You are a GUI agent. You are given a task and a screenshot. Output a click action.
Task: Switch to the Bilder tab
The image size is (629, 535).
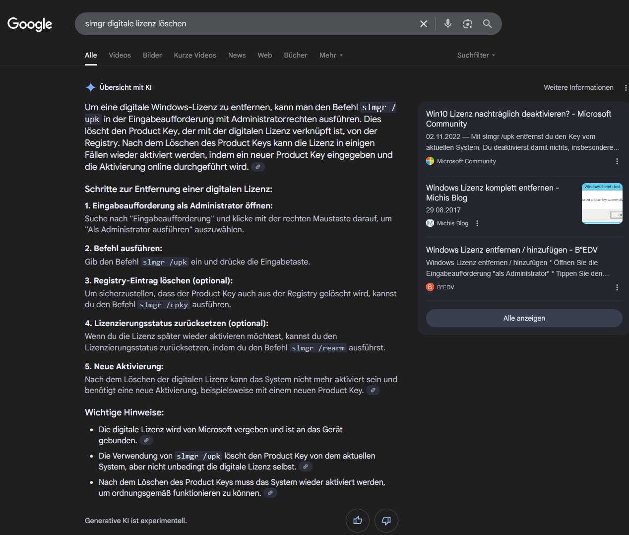click(x=152, y=55)
